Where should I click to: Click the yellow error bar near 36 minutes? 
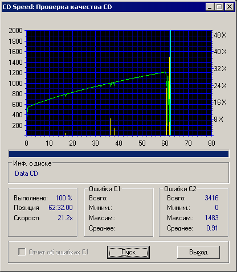point(110,127)
